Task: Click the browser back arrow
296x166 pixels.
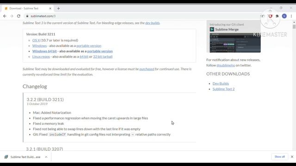Action: point(5,16)
